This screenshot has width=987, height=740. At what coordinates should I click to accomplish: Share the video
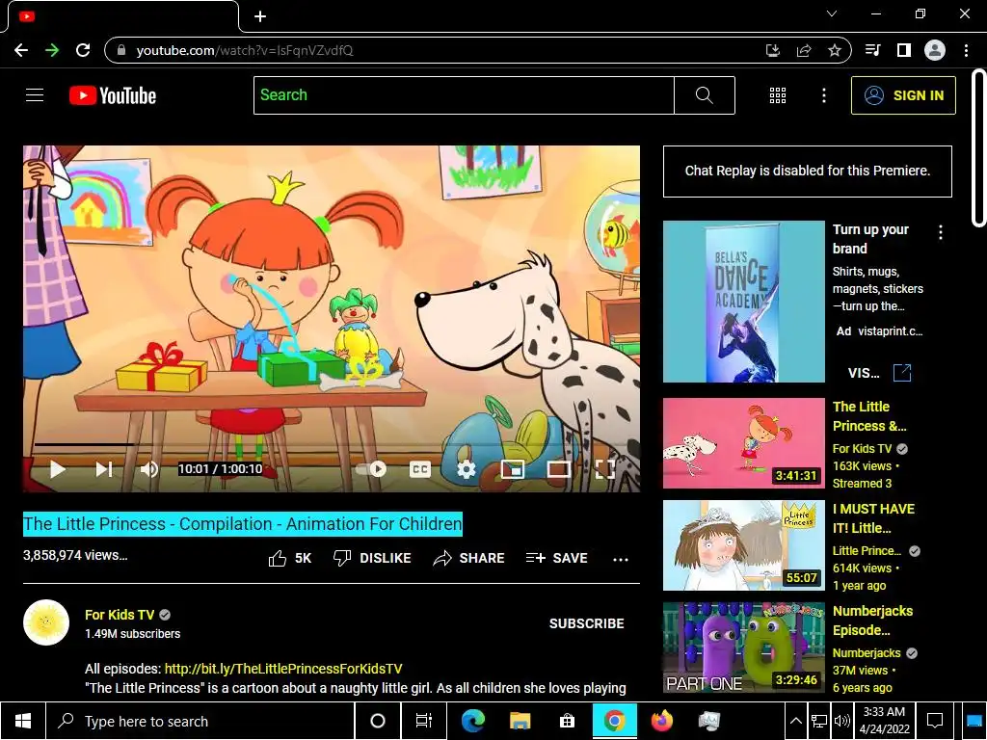pyautogui.click(x=469, y=558)
